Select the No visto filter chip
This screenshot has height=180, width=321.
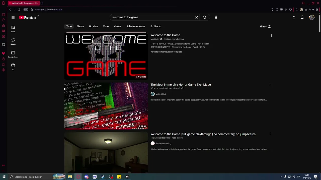pyautogui.click(x=94, y=26)
